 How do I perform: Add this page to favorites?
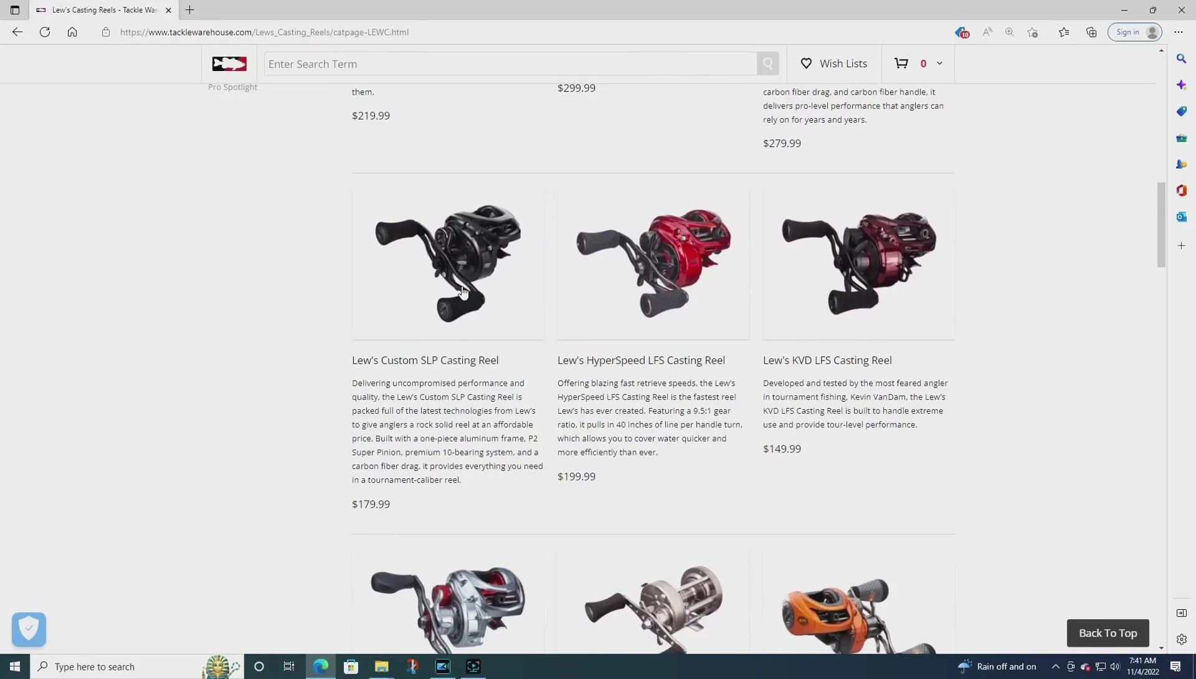coord(1033,32)
